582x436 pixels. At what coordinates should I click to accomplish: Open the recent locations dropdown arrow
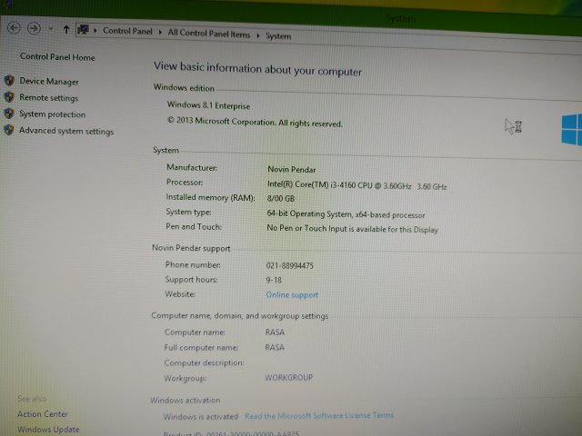(51, 30)
